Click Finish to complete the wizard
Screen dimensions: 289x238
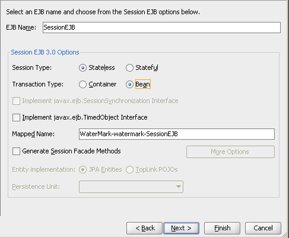222,228
